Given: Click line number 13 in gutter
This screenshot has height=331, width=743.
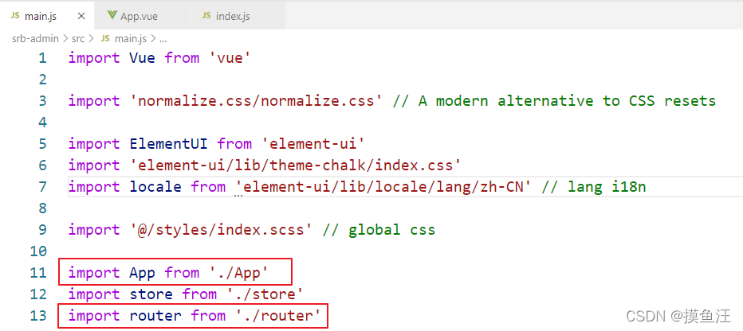Looking at the screenshot, I should click(38, 316).
